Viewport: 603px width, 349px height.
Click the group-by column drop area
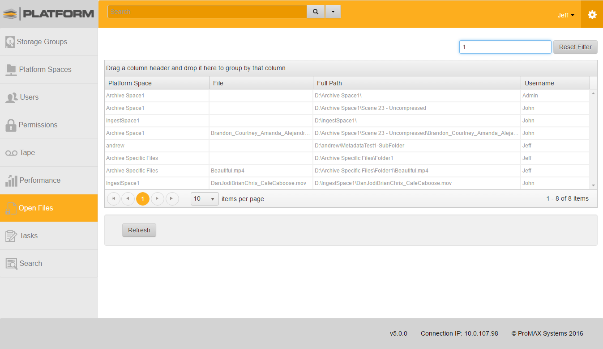click(x=351, y=68)
